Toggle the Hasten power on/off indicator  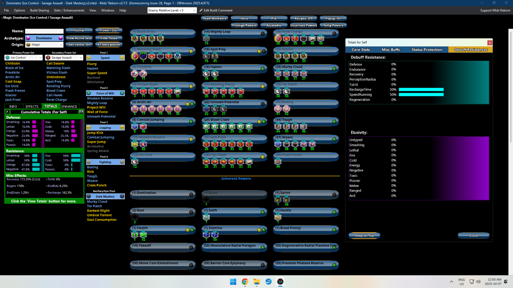[x=263, y=69]
